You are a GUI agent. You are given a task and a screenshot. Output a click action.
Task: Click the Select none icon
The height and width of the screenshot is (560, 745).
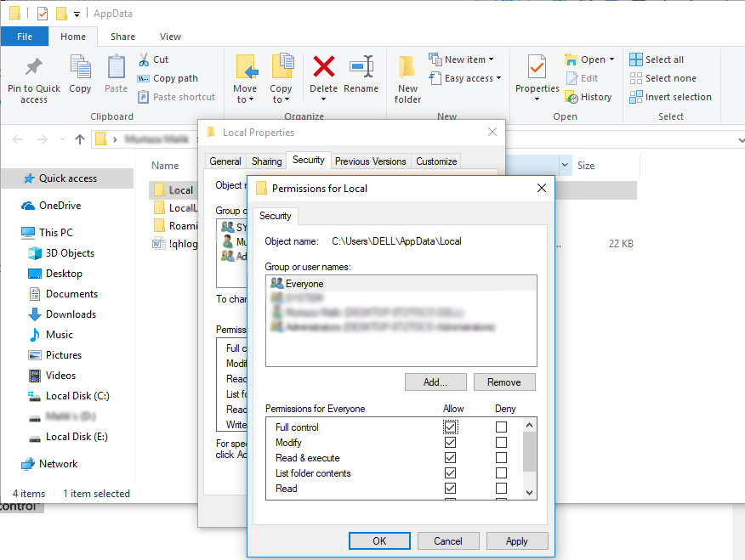click(x=636, y=78)
